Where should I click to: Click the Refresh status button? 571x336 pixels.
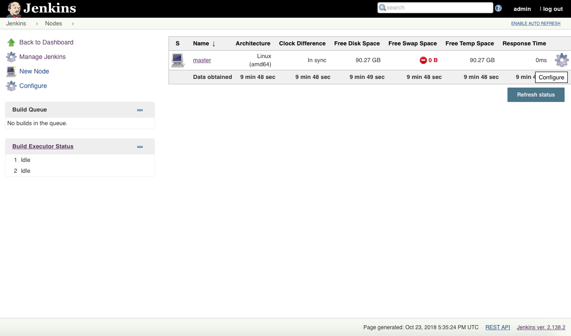pyautogui.click(x=536, y=95)
